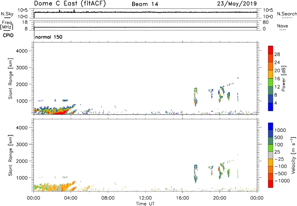Click the date '23/May/2019'
Screen dimensions: 297x206
pyautogui.click(x=237, y=4)
